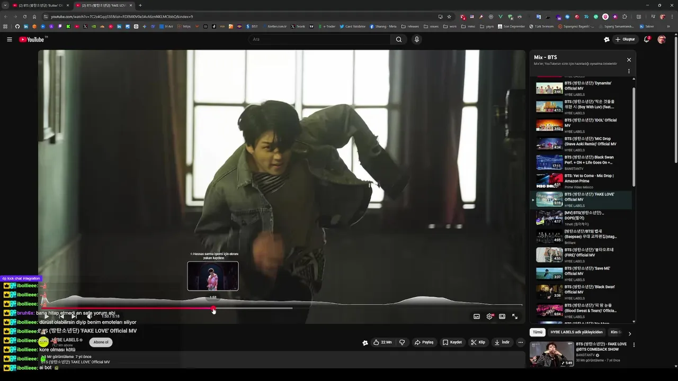Open the tab search dropdown in Chrome
The image size is (678, 381).
5,5
